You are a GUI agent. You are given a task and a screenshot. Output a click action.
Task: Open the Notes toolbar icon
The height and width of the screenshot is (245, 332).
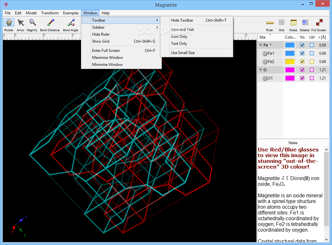tap(293, 25)
